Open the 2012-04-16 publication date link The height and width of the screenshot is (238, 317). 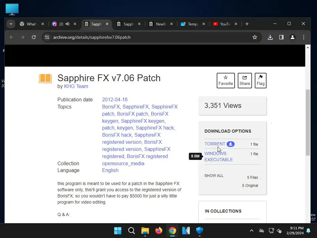pyautogui.click(x=115, y=99)
